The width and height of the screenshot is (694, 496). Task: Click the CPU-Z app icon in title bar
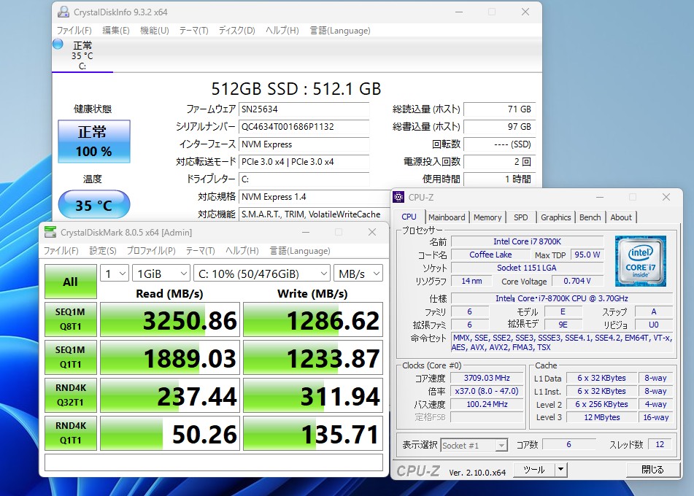pyautogui.click(x=398, y=197)
